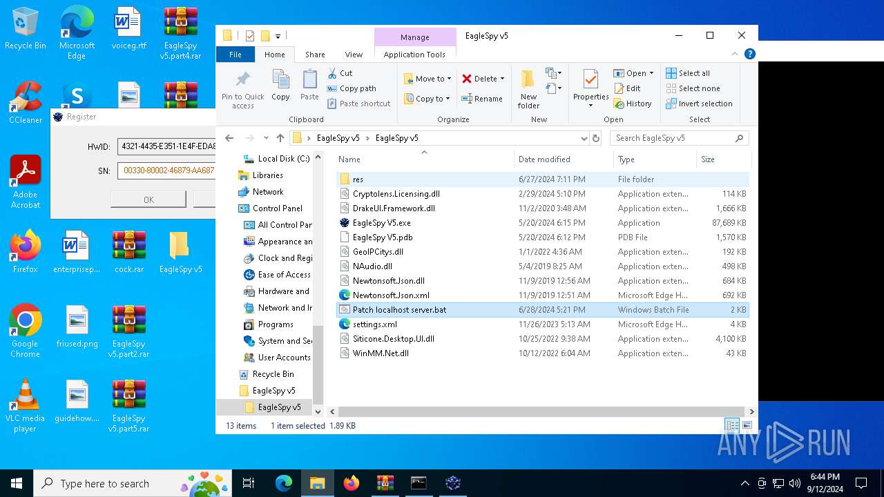Open VLC media player desktop icon
884x497 pixels.
(x=25, y=405)
